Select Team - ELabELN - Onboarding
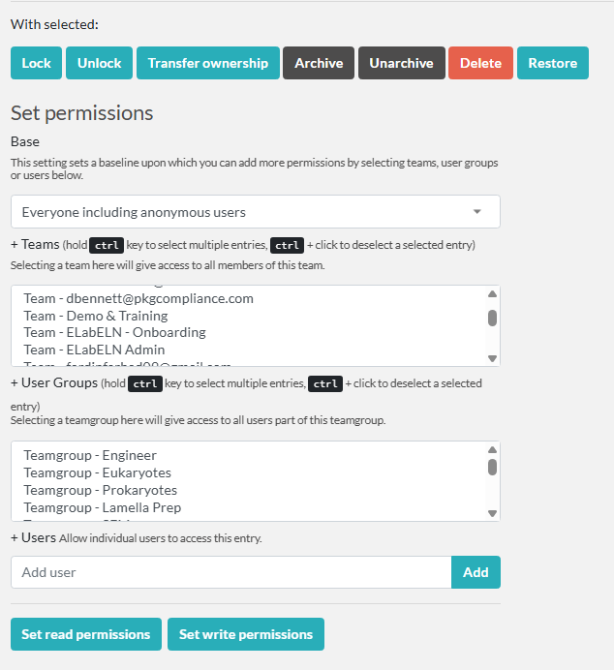 [114, 332]
